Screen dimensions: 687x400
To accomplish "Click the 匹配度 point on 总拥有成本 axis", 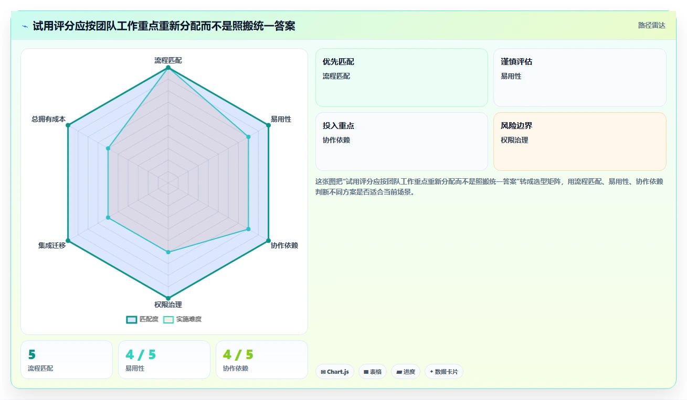I will (68, 125).
